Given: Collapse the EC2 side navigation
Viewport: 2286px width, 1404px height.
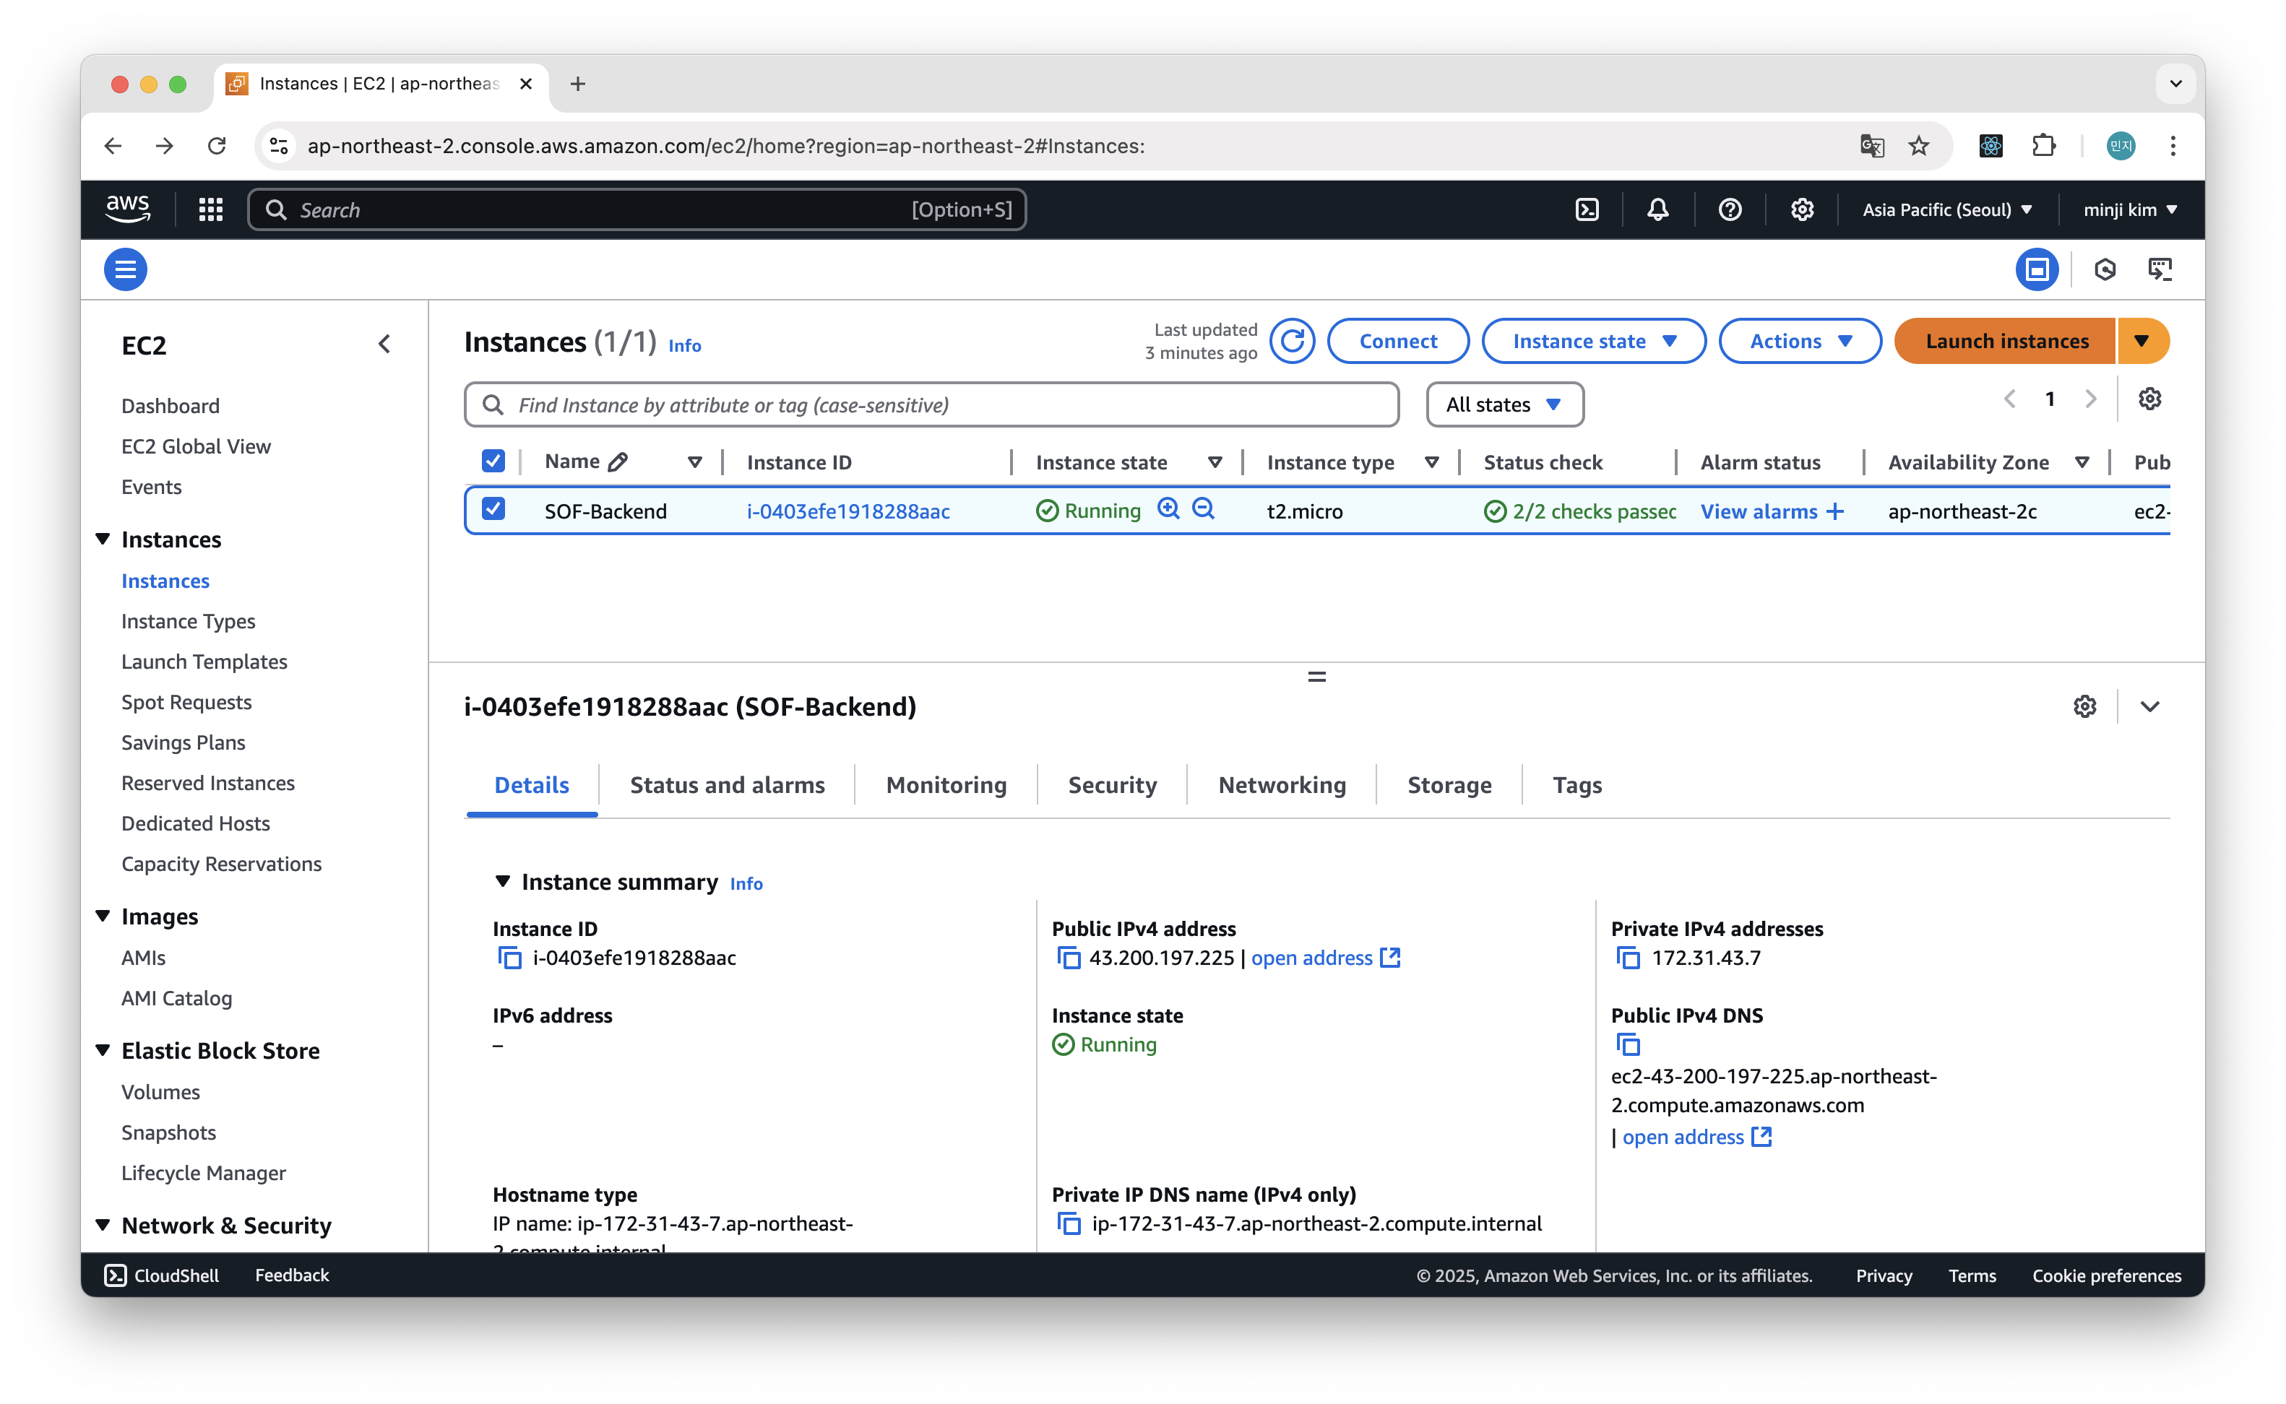Looking at the screenshot, I should pos(384,344).
